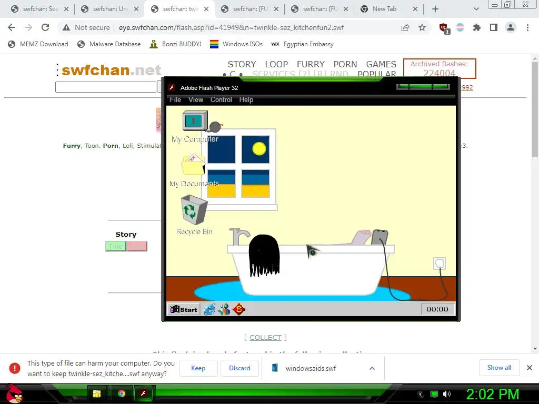Toggle the browser side panel icon
Screen dimensions: 539x404
point(494,27)
